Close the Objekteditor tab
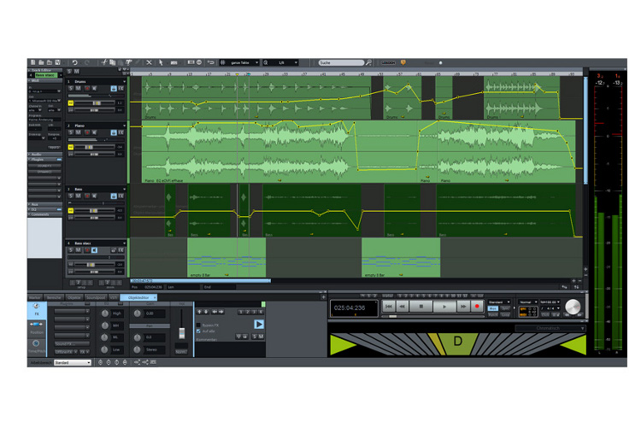The width and height of the screenshot is (641, 422). point(155,298)
